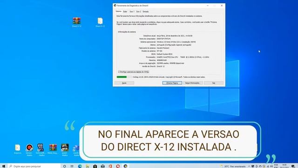Switch to the Sistema tab in DxDiag
298x168 pixels.
point(118,11)
